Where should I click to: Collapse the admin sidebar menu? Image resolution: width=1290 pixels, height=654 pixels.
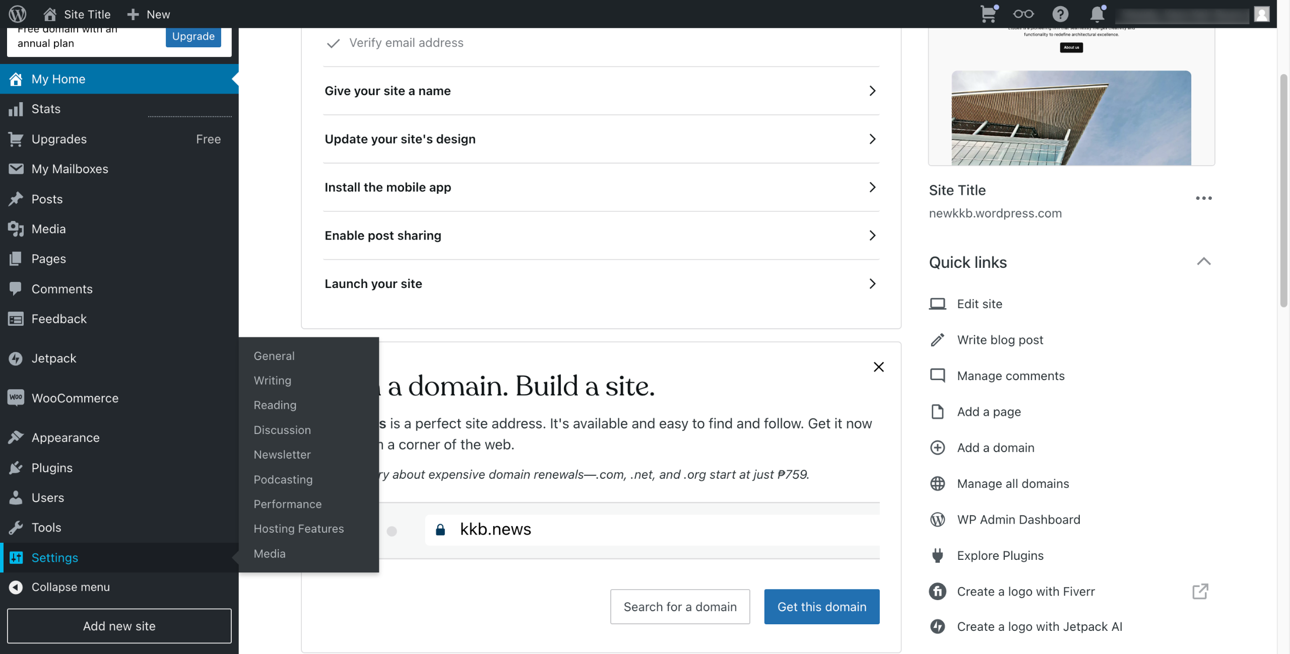pyautogui.click(x=70, y=587)
